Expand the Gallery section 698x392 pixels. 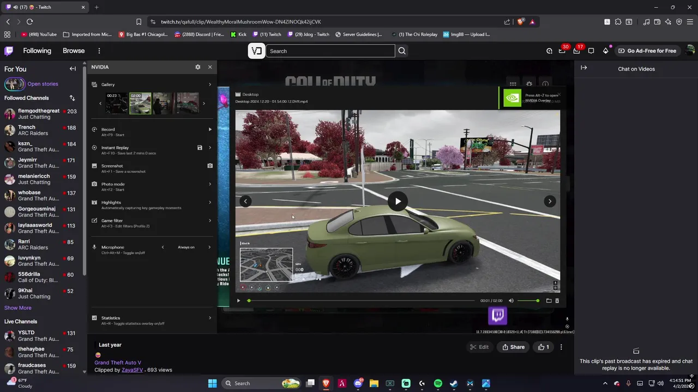[x=210, y=84]
